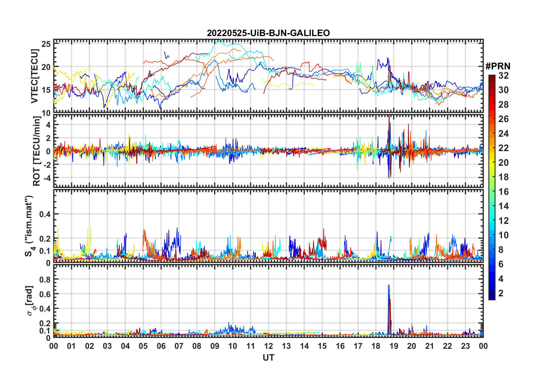Screen dimensions: 537x375
Task: Click the "UT" x-axis label
Action: pyautogui.click(x=268, y=358)
